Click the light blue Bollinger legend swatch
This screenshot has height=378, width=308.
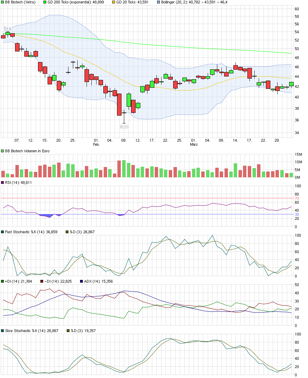point(158,2)
